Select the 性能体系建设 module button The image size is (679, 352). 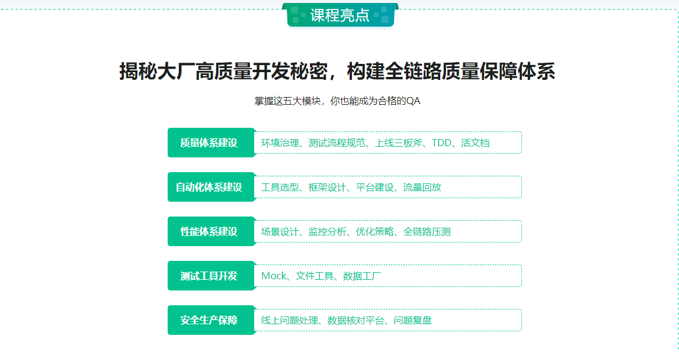[x=212, y=231]
